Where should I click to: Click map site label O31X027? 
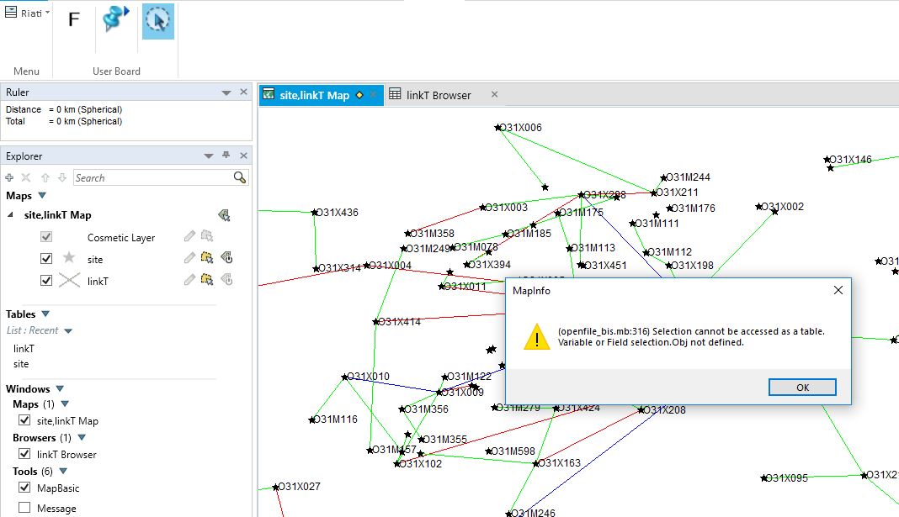(x=300, y=487)
